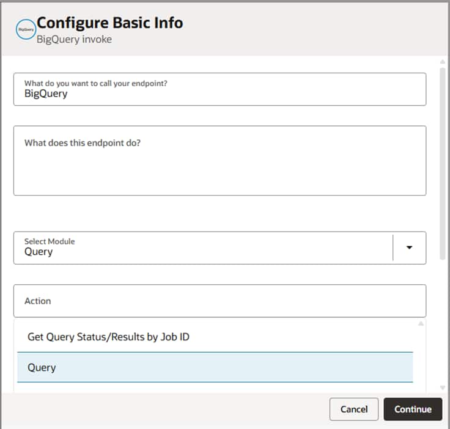
Task: Click the 'BigQuery invoke' subtitle text
Action: click(x=74, y=39)
